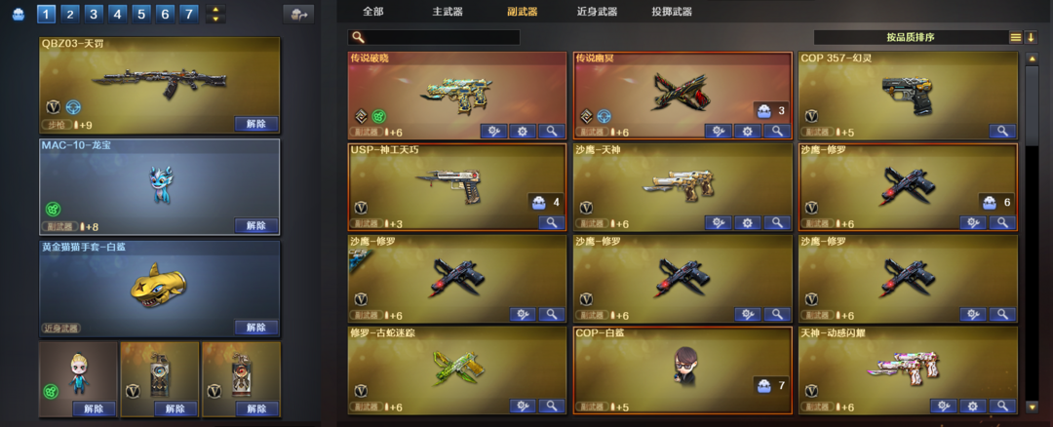Open the backpack transfer icon beside the bag numbers
Viewport: 1053px width, 427px height.
coord(298,14)
